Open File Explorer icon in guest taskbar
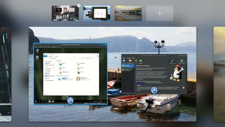This screenshot has width=225, height=127. click(x=50, y=101)
